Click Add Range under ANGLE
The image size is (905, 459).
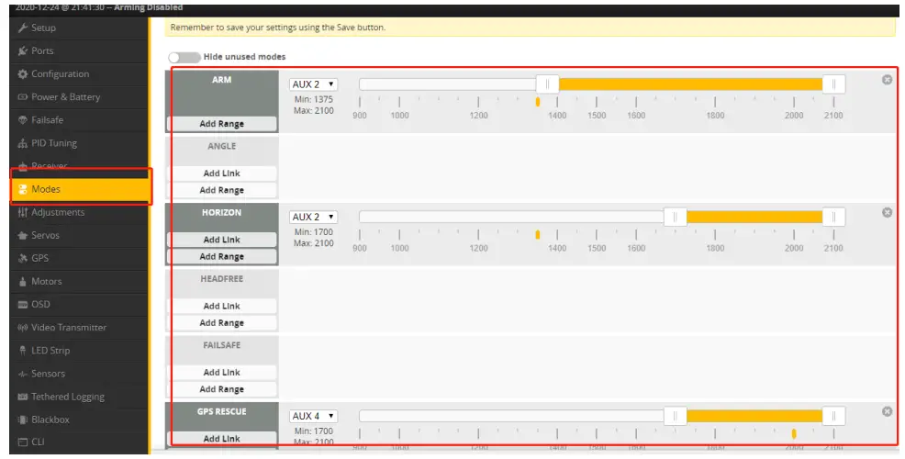(221, 190)
